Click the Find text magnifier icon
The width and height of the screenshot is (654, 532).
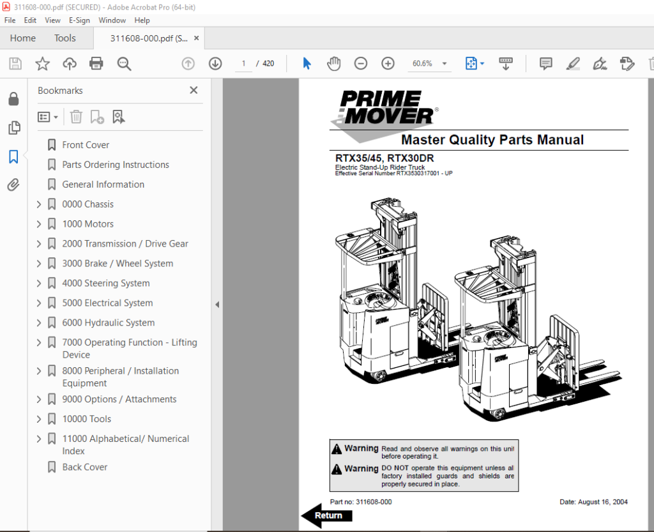(x=124, y=64)
